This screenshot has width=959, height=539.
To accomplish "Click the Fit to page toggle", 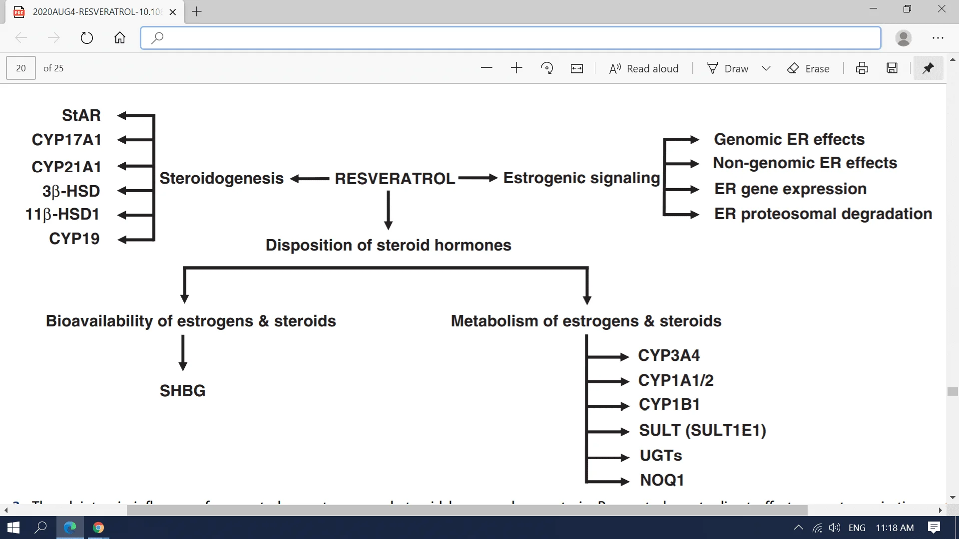I will 576,68.
